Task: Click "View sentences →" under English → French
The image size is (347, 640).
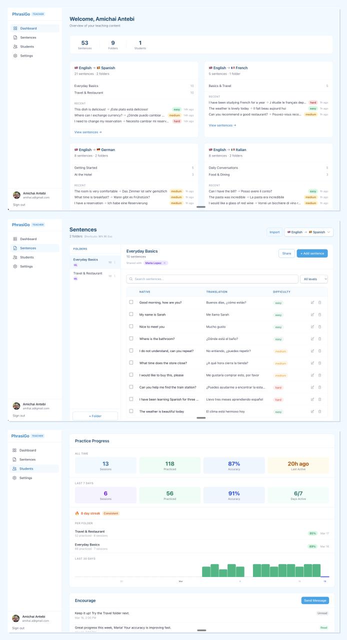Action: coord(222,125)
